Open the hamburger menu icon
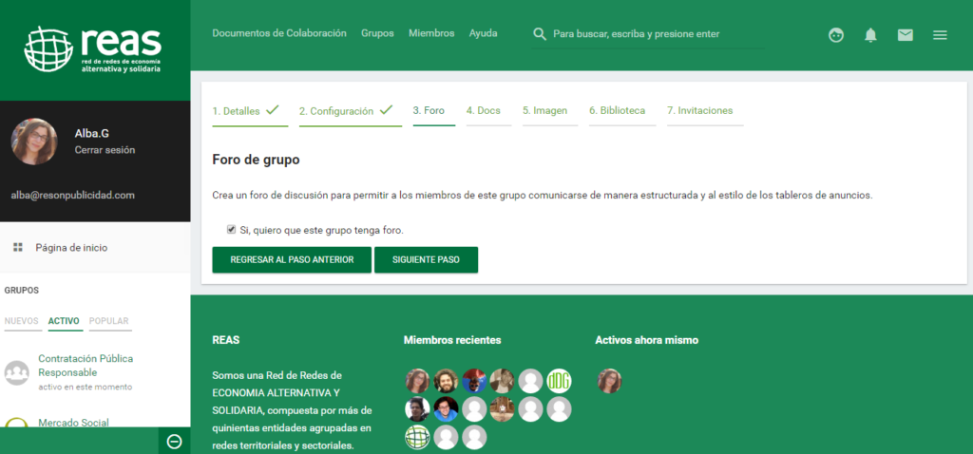The height and width of the screenshot is (454, 973). (x=940, y=35)
